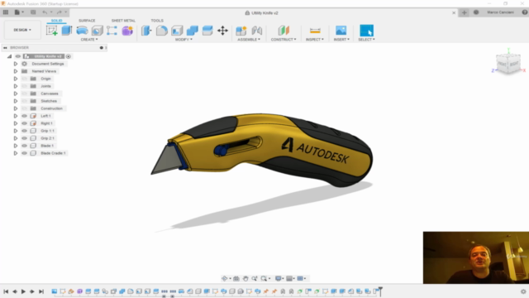
Task: Hide the Grip 2:1 component
Action: [x=24, y=138]
